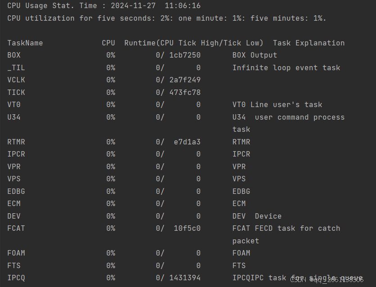Image resolution: width=376 pixels, height=287 pixels.
Task: Click the BOX task name
Action: (x=14, y=55)
